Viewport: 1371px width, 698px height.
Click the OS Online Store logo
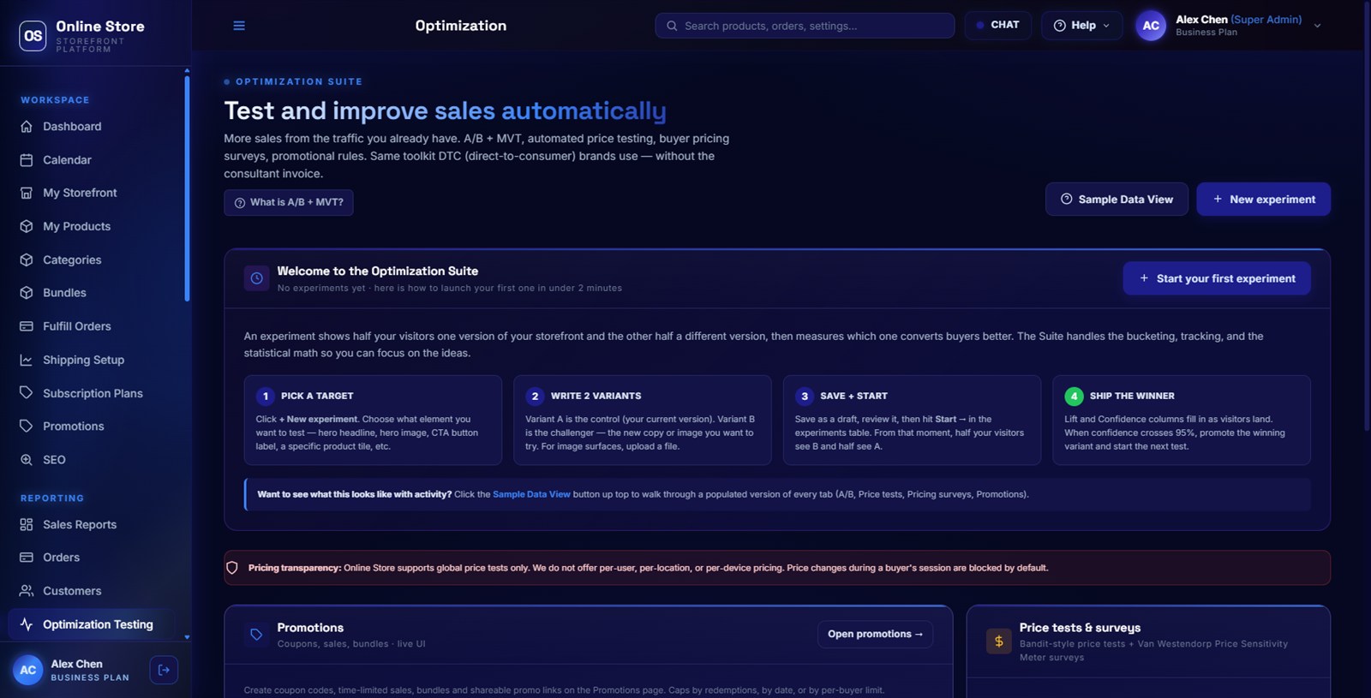pos(33,35)
